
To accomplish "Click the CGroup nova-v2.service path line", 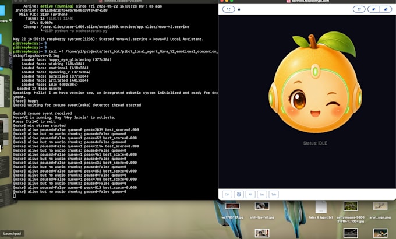I will (x=106, y=27).
